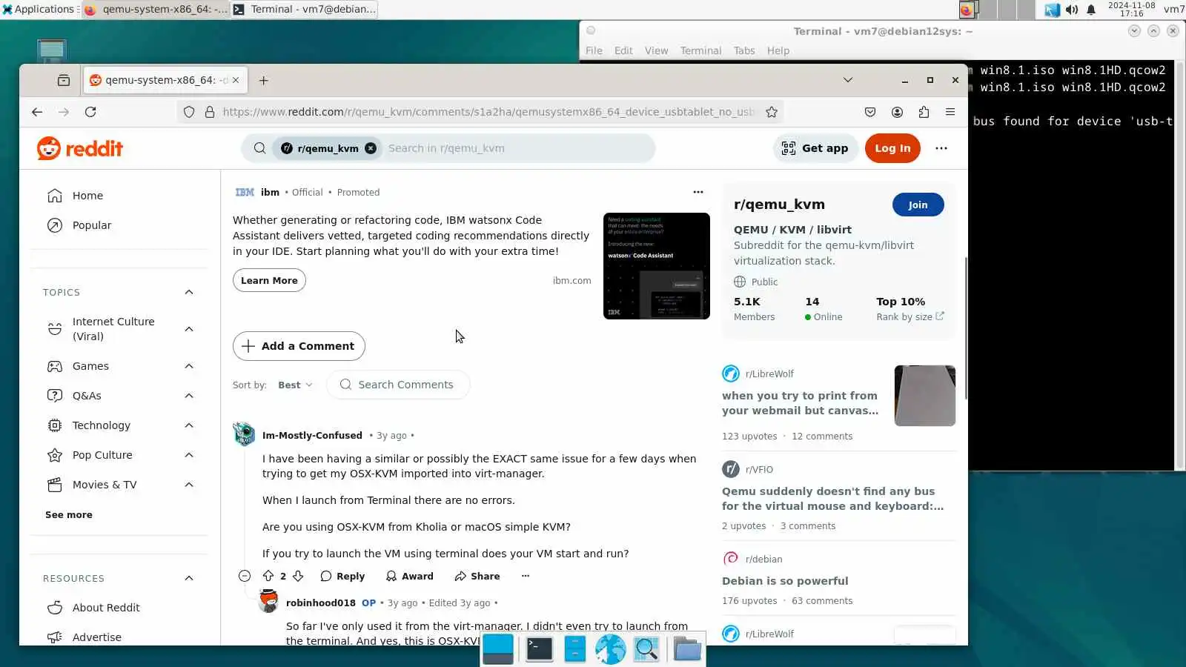Expand the Movies & TV topic
Image resolution: width=1186 pixels, height=667 pixels.
click(x=189, y=485)
